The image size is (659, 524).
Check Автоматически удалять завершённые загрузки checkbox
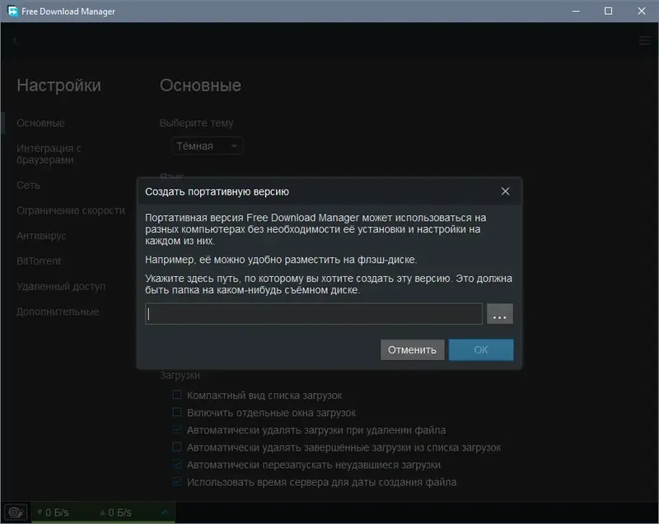pos(177,447)
